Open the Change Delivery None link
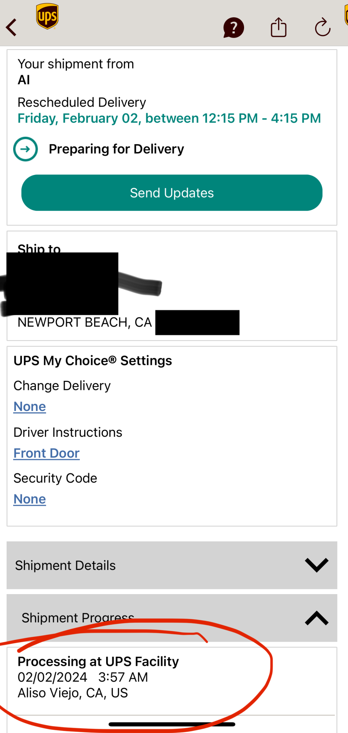The width and height of the screenshot is (348, 733). [30, 406]
